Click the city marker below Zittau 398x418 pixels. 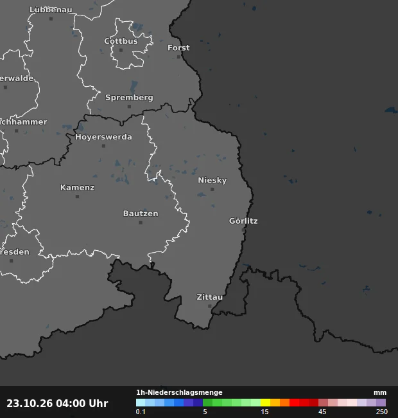pos(210,306)
